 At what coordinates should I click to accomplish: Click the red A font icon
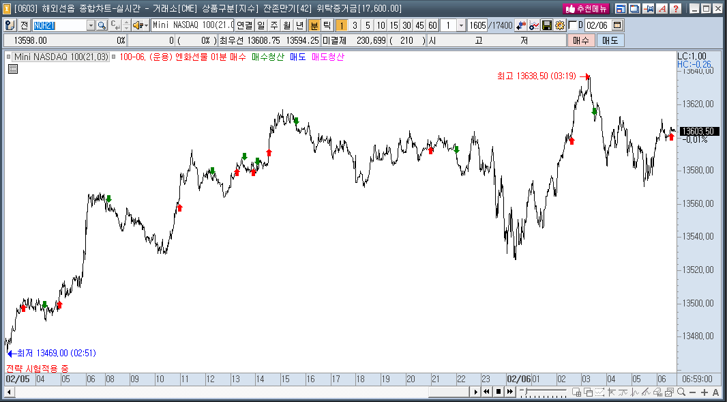pyautogui.click(x=662, y=8)
